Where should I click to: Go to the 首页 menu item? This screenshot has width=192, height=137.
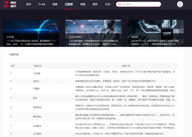[29, 4]
